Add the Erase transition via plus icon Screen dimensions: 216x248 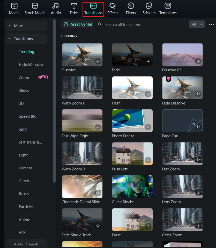pos(148,226)
